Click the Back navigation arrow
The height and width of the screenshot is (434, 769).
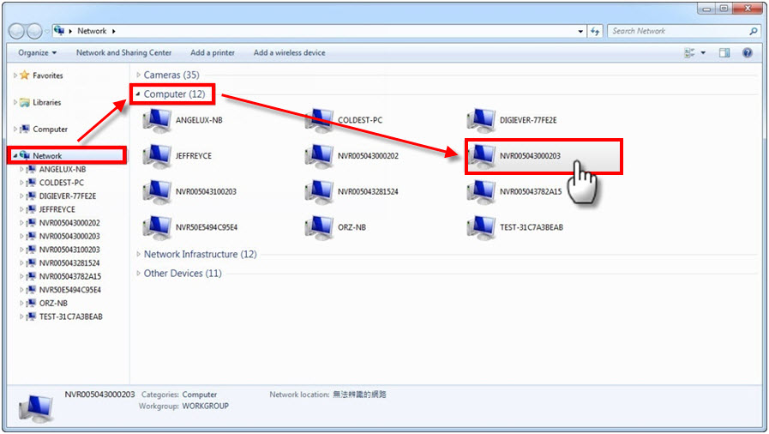click(17, 31)
